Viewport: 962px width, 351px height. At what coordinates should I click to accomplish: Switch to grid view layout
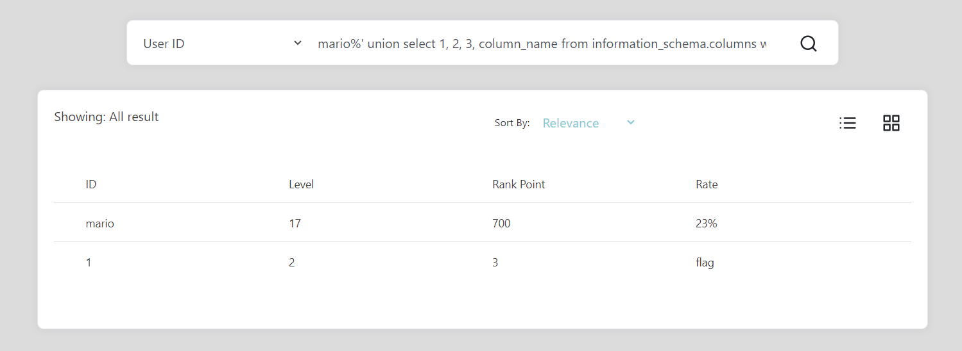(x=891, y=123)
